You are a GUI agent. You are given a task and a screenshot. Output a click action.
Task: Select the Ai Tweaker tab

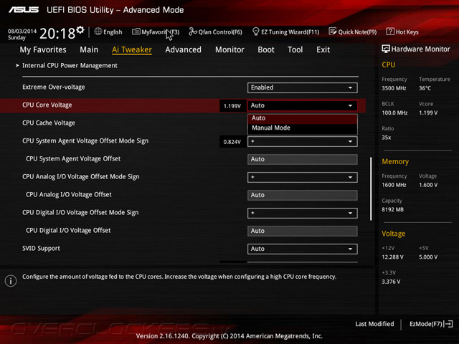click(x=132, y=49)
